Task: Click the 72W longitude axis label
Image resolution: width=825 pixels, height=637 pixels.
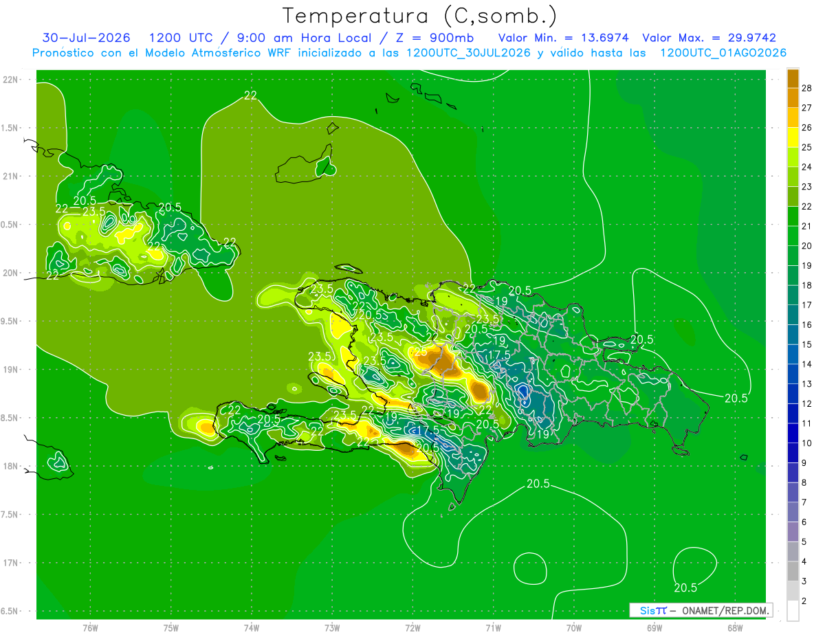Action: (x=412, y=628)
